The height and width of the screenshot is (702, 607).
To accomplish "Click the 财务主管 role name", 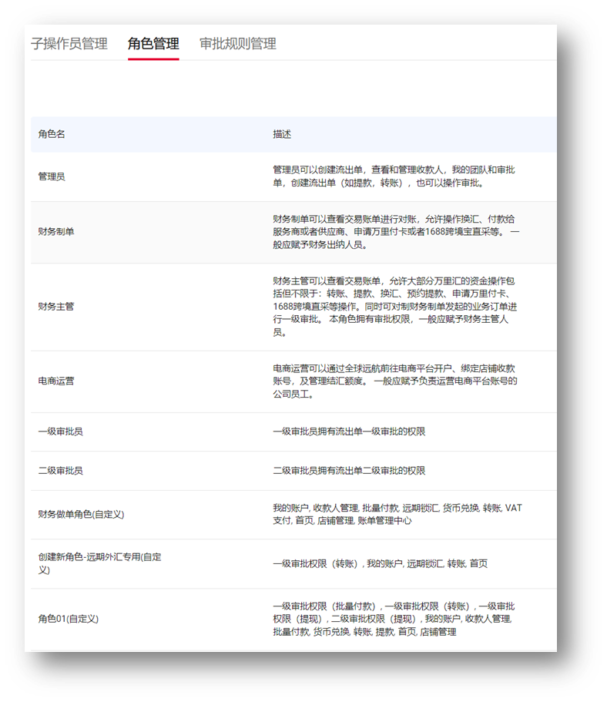I will 56,307.
